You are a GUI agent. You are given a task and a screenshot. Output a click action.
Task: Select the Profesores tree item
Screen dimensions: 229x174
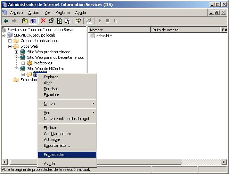43,63
